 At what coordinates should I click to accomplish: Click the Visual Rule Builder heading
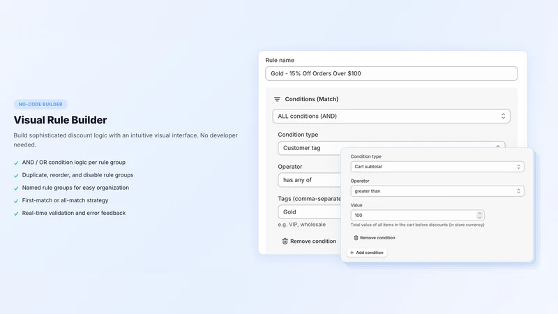point(60,120)
